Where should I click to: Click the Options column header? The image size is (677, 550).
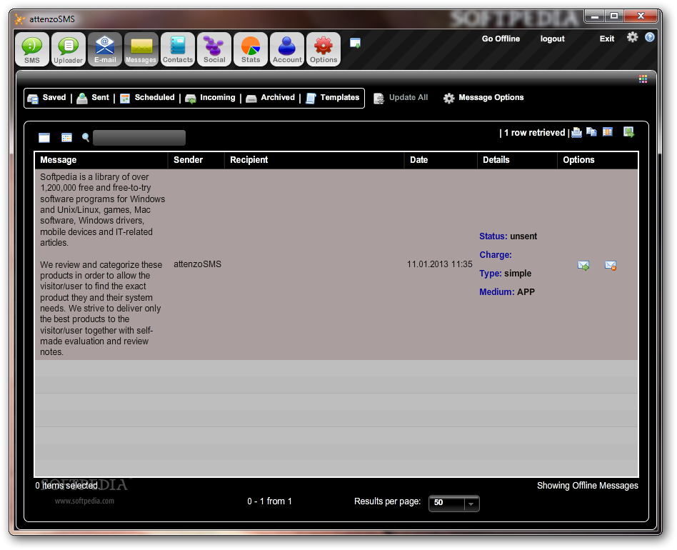[x=598, y=160]
